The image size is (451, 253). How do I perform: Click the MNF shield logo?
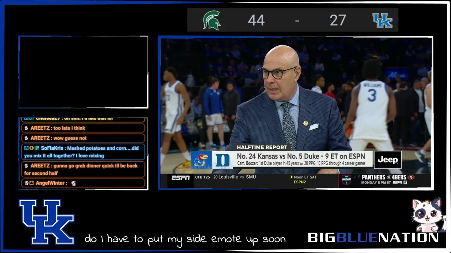click(346, 180)
